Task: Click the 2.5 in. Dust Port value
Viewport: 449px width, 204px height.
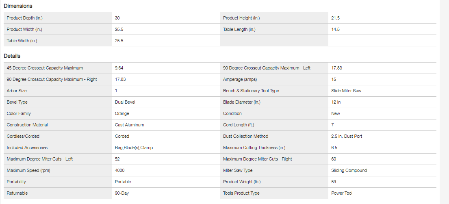Action: tap(347, 137)
